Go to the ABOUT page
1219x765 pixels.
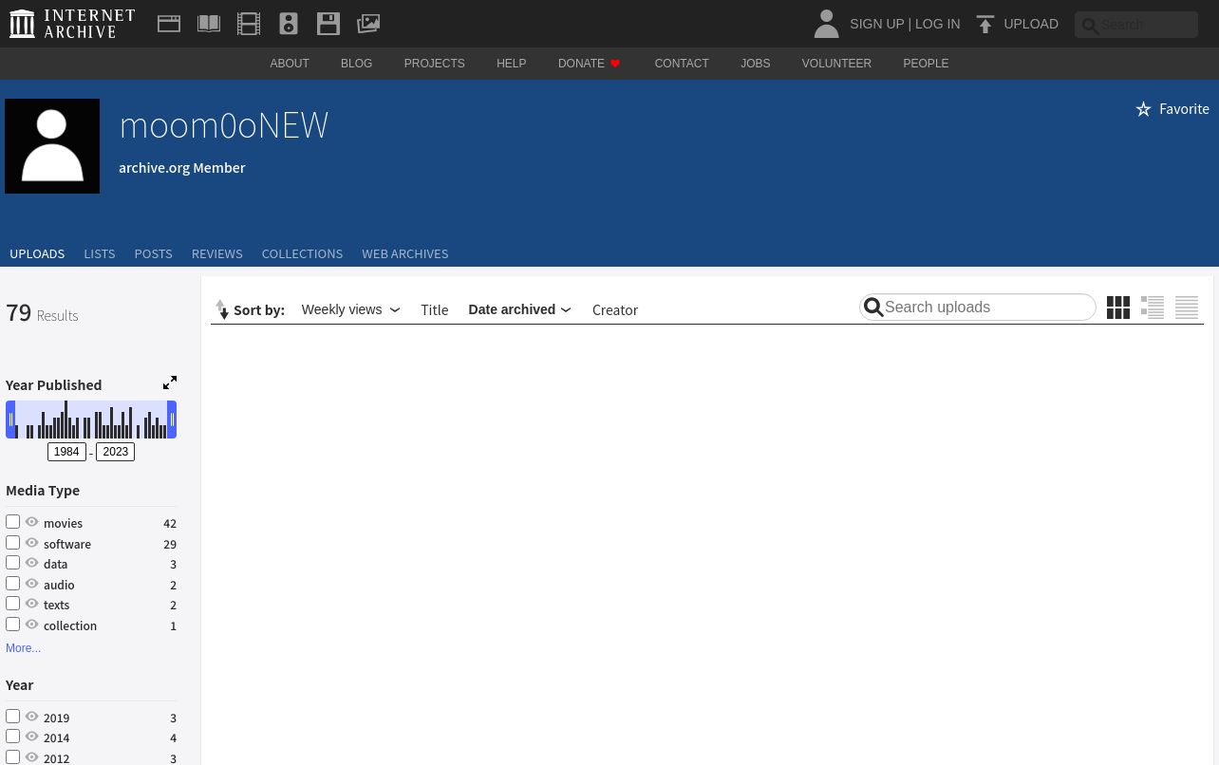(290, 64)
